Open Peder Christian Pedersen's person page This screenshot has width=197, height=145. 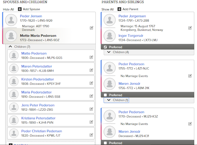42,131
